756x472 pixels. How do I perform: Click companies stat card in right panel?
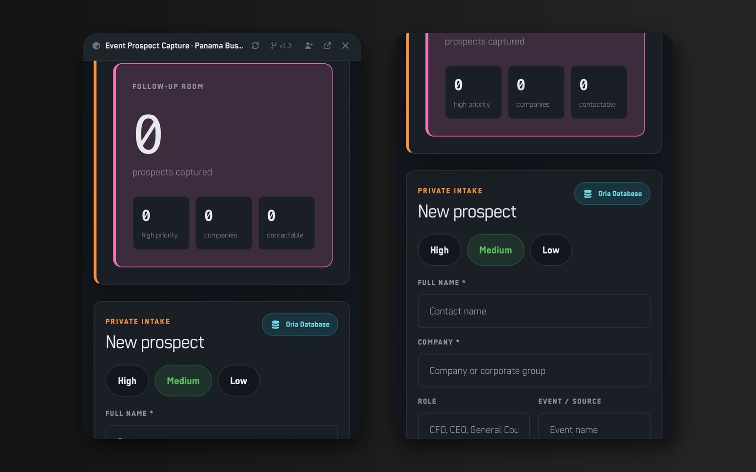[x=536, y=93]
